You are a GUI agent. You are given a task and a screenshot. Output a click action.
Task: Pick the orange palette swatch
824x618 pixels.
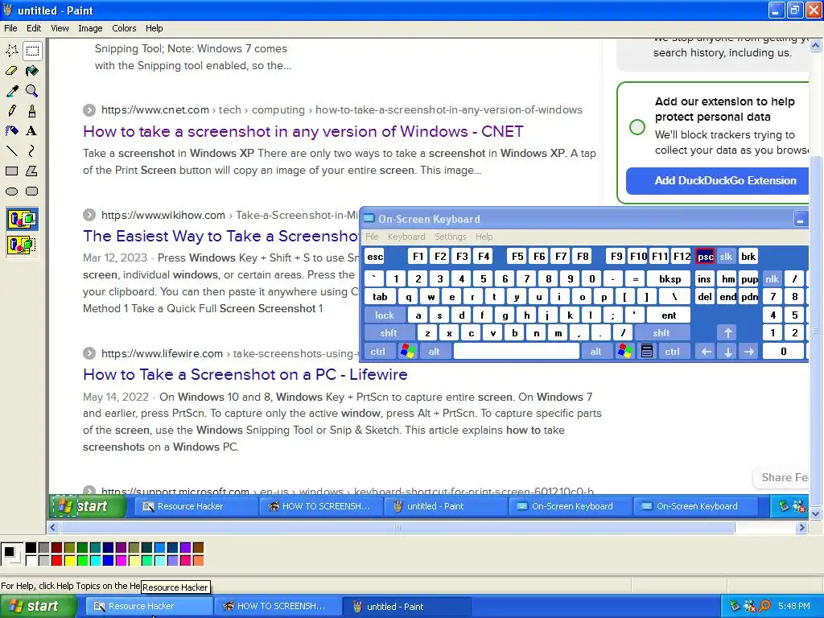tap(198, 561)
